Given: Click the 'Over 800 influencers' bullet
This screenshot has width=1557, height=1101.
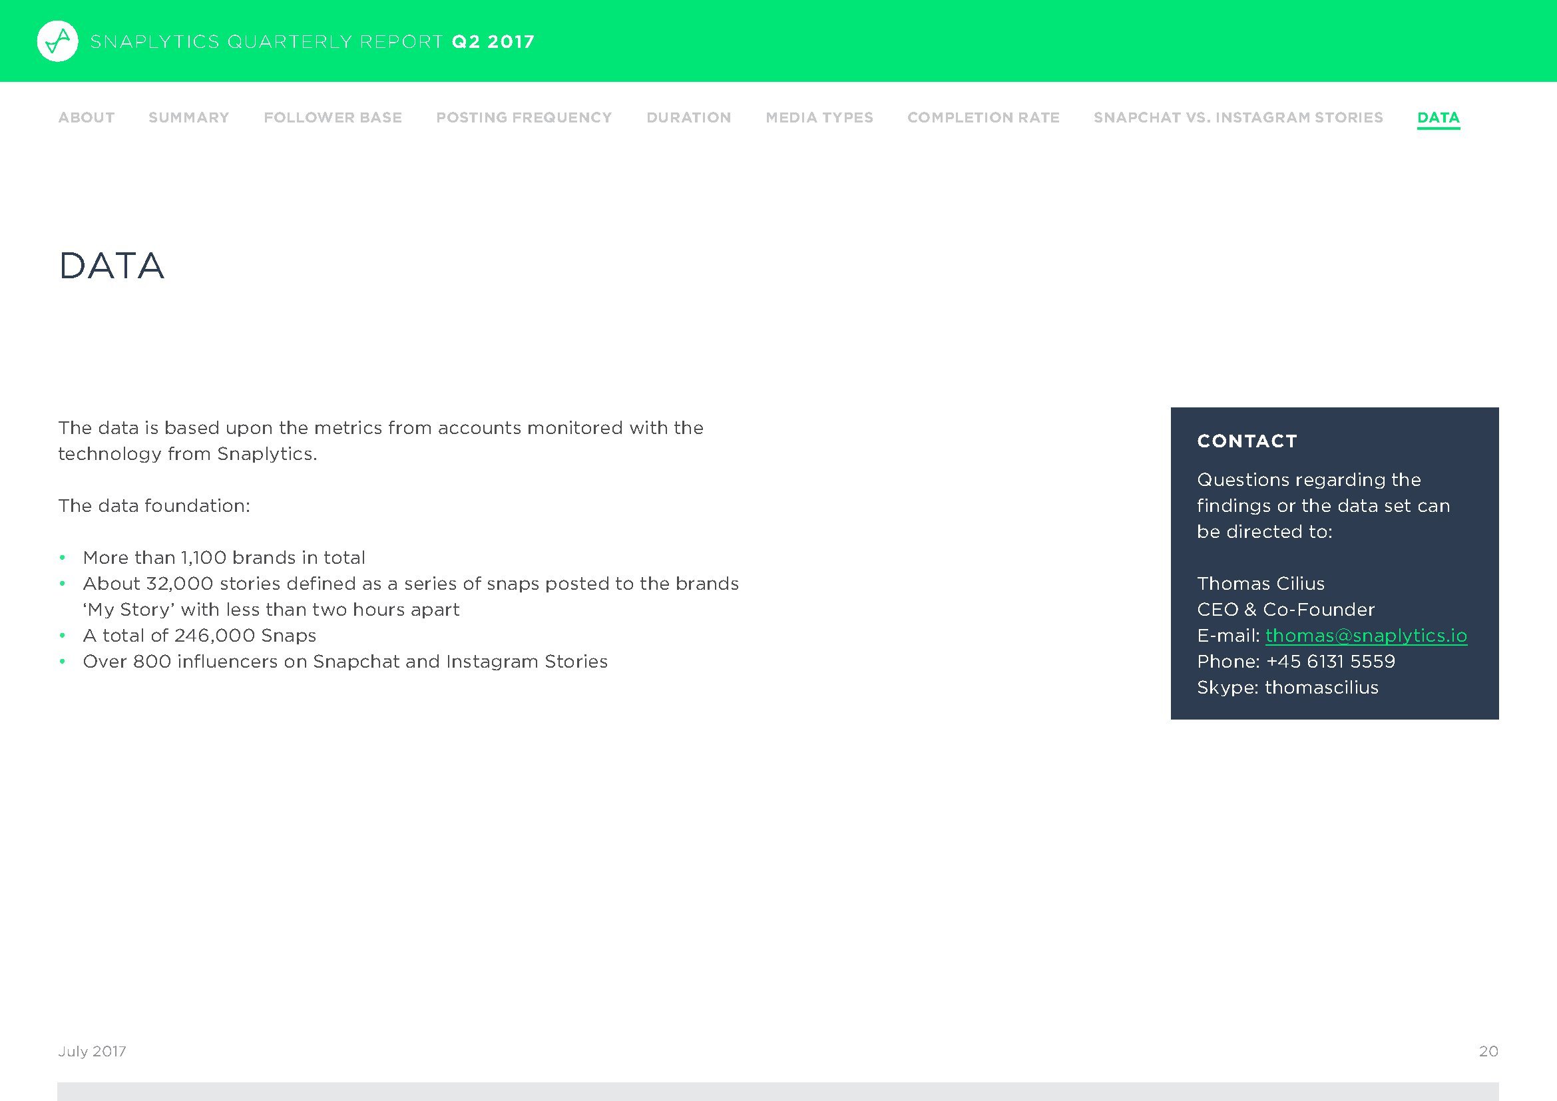Looking at the screenshot, I should click(345, 661).
